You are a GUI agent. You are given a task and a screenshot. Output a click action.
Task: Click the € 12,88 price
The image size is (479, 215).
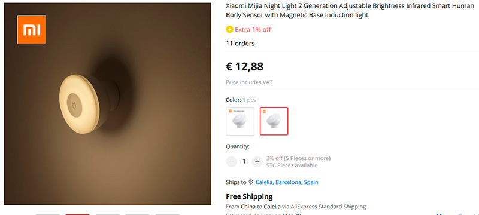[x=245, y=66]
